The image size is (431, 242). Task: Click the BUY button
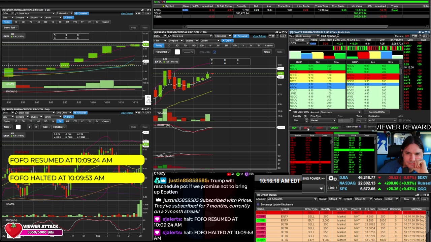(294, 128)
